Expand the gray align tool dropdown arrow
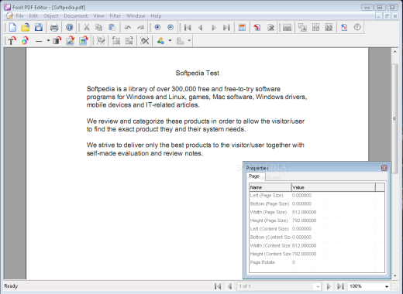 [x=189, y=41]
